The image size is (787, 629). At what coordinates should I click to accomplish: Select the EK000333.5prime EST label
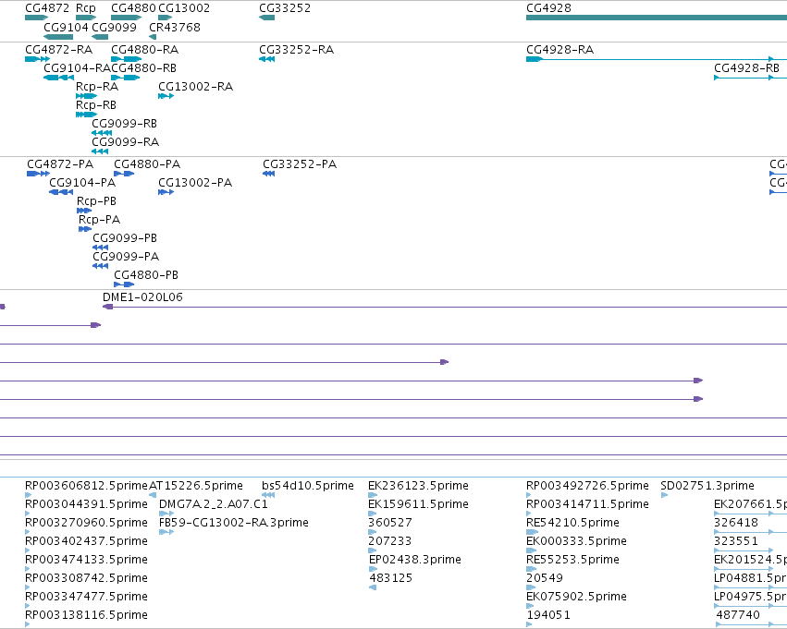tap(576, 541)
